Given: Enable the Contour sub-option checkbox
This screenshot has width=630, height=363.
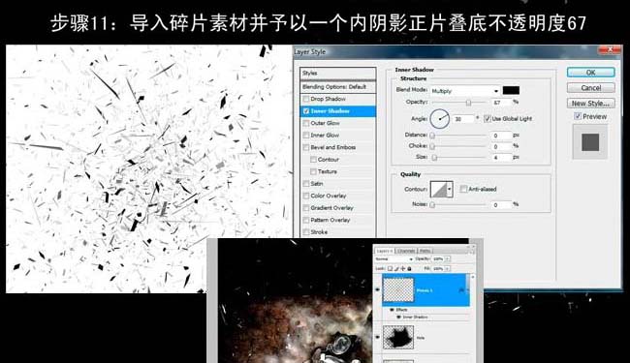Looking at the screenshot, I should pyautogui.click(x=313, y=160).
